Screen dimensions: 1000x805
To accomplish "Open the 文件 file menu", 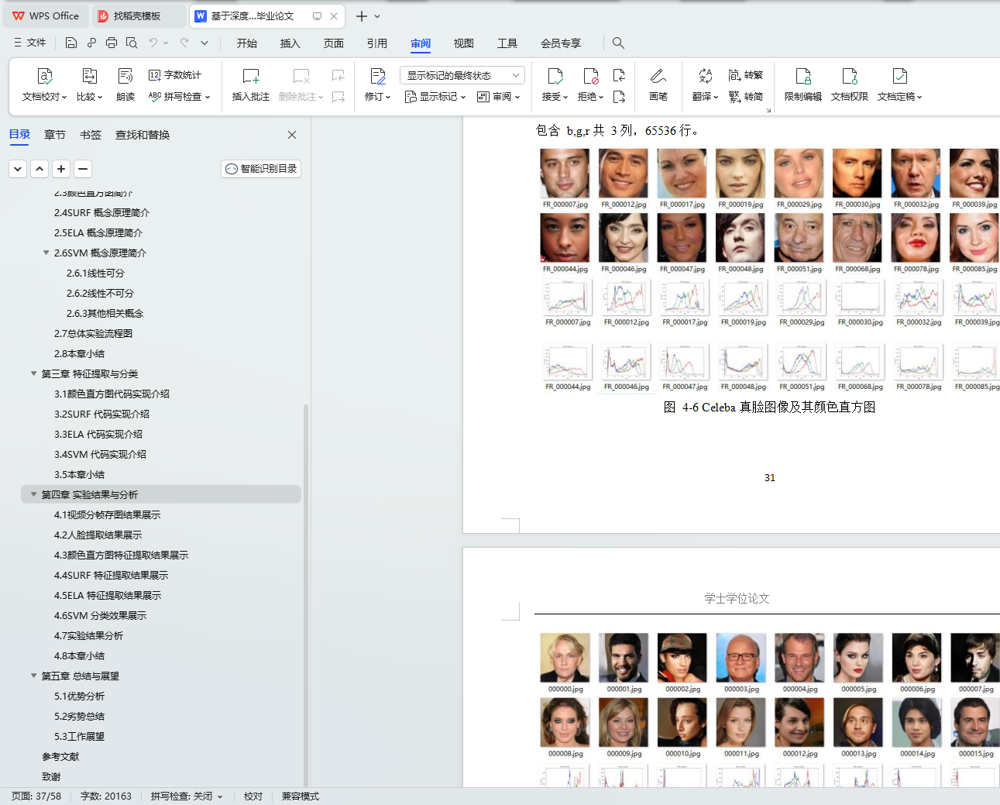I will click(30, 43).
